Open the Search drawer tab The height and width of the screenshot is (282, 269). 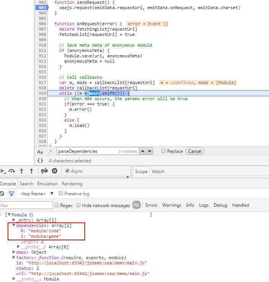(x=27, y=184)
